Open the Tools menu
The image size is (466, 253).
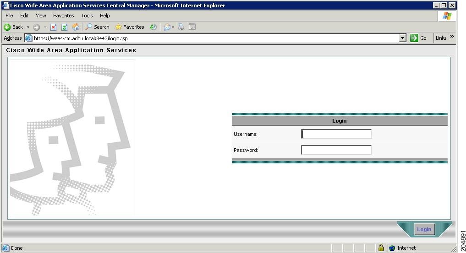87,16
